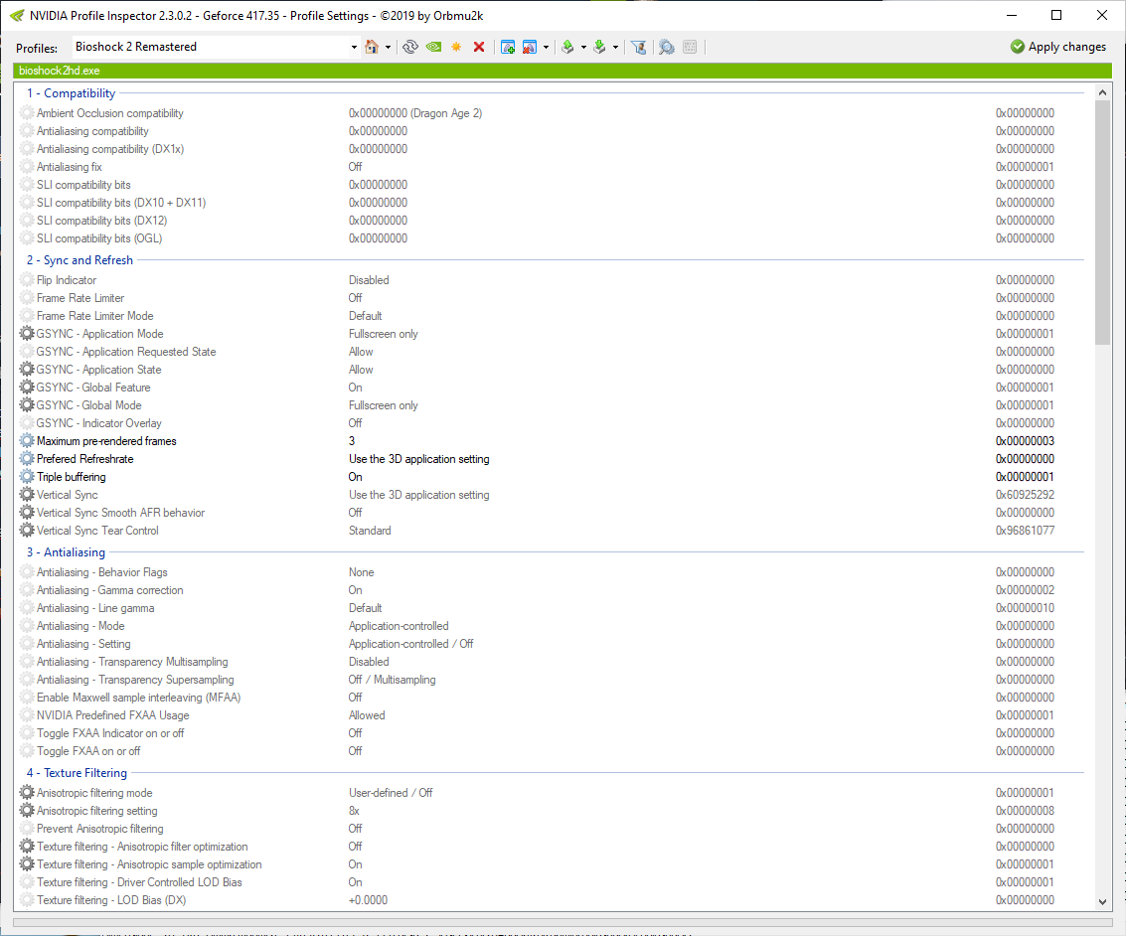Click gear icon beside GSYNC - Global Mode
1126x936 pixels.
pos(27,404)
